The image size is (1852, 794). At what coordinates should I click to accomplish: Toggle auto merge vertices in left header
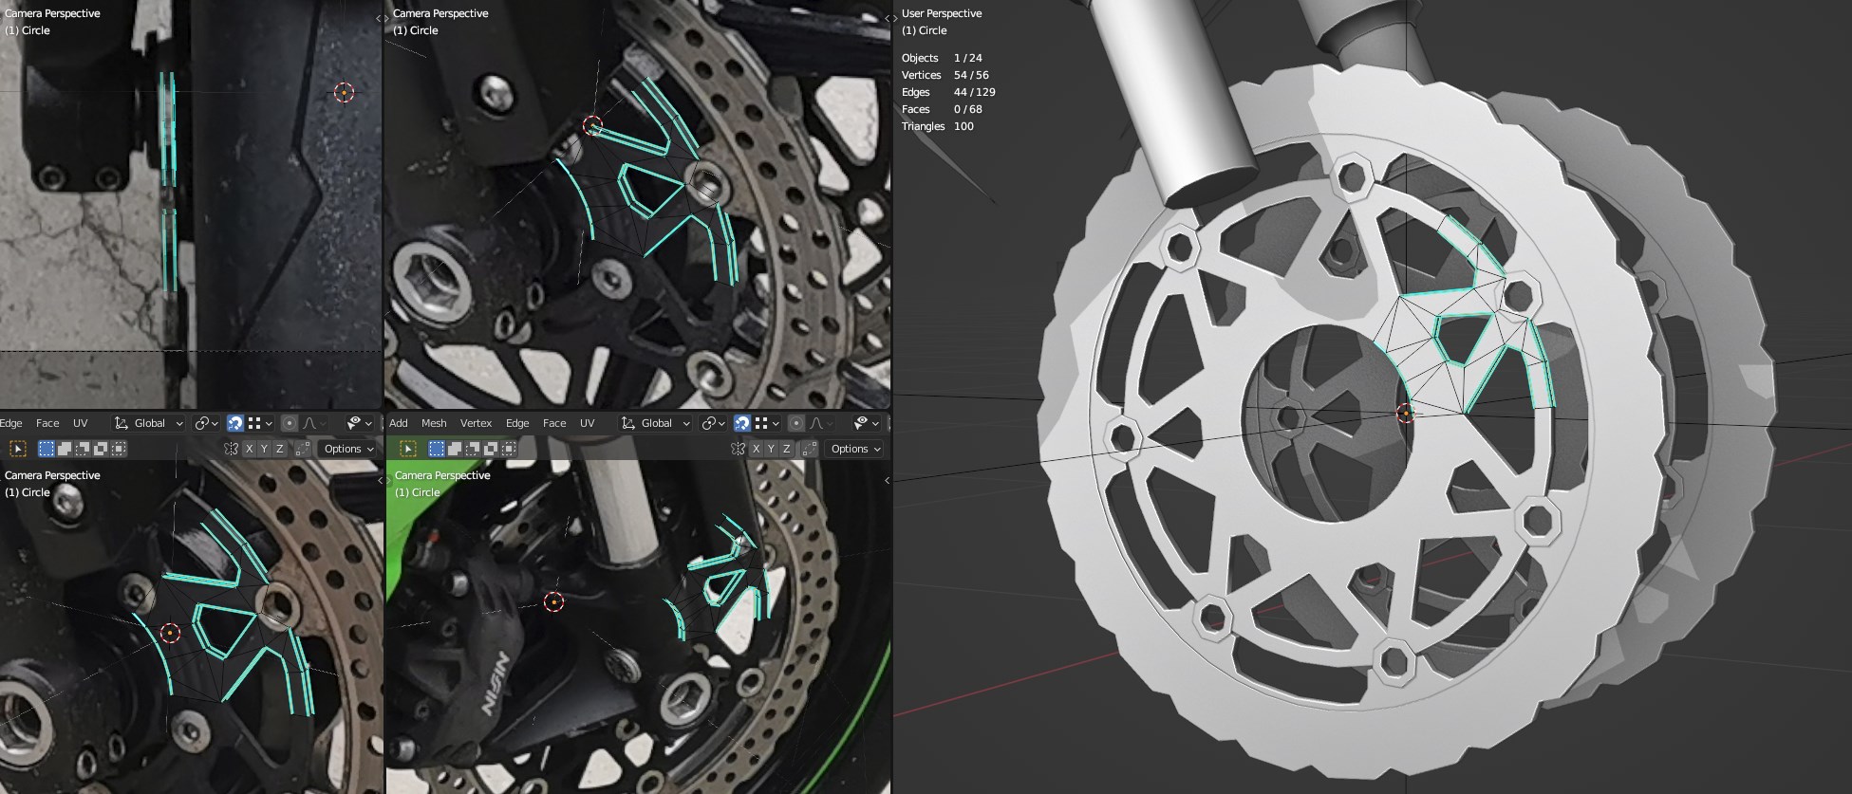click(x=302, y=449)
